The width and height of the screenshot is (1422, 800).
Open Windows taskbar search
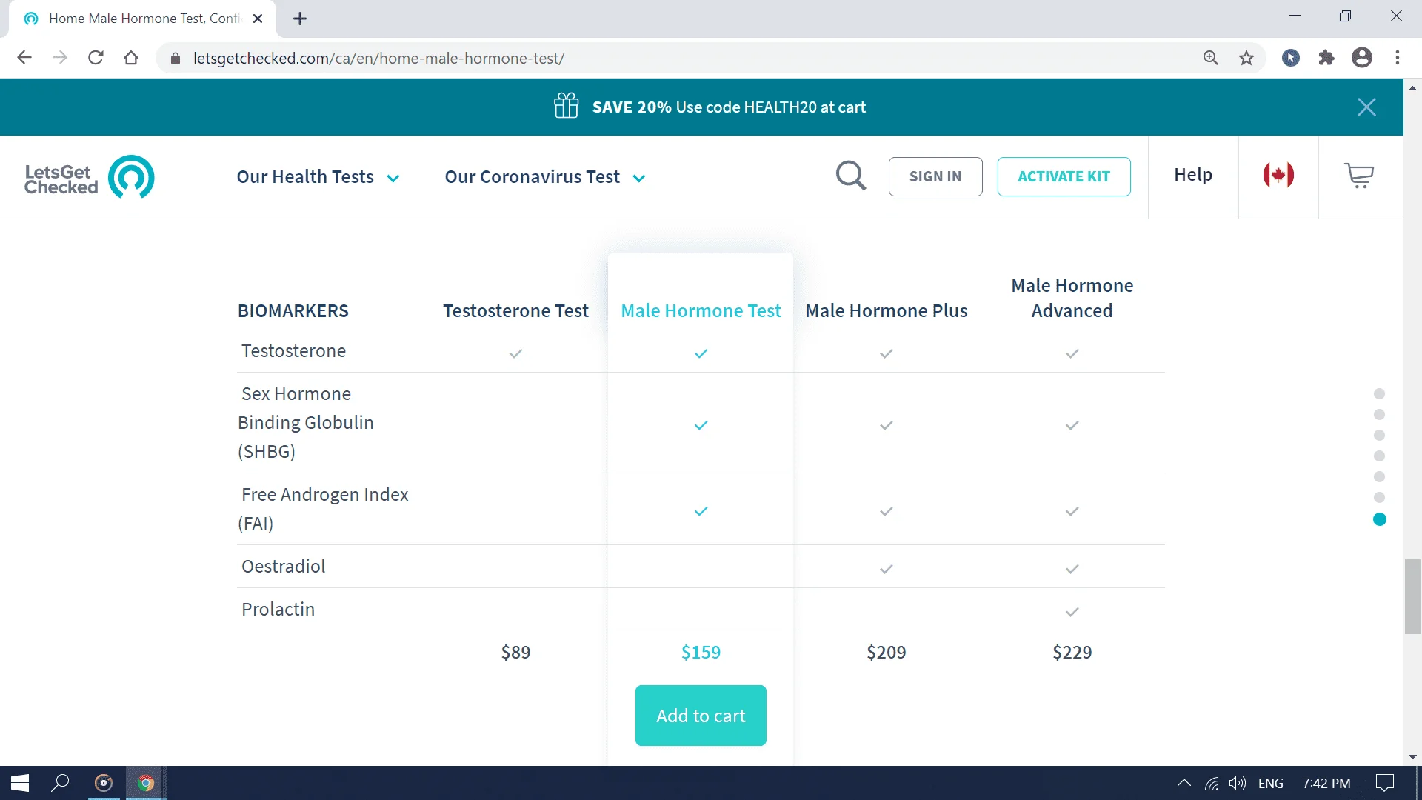tap(60, 783)
